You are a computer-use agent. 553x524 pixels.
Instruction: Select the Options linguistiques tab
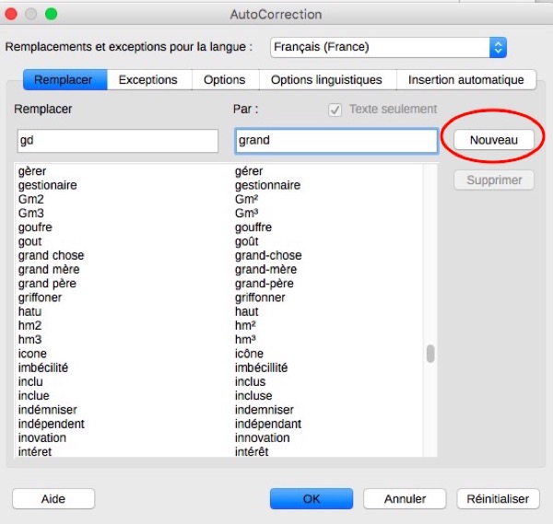click(327, 80)
